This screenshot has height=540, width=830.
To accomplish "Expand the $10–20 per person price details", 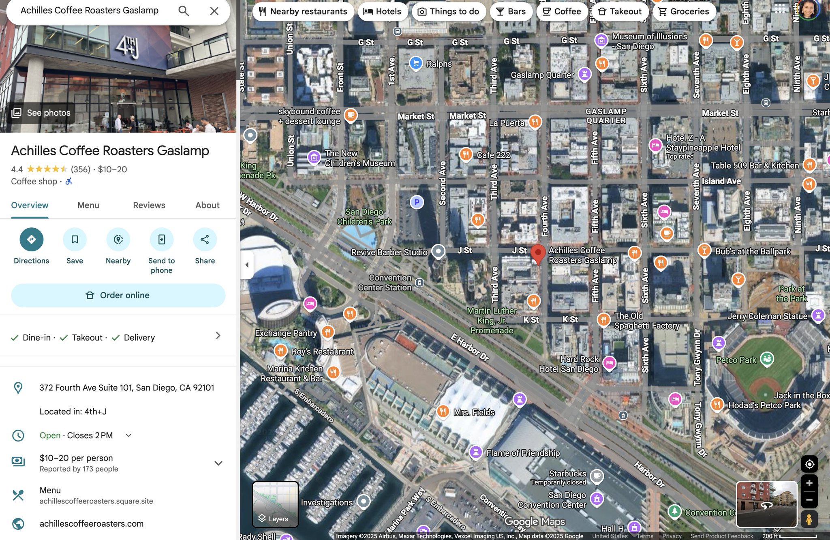I will click(x=218, y=463).
